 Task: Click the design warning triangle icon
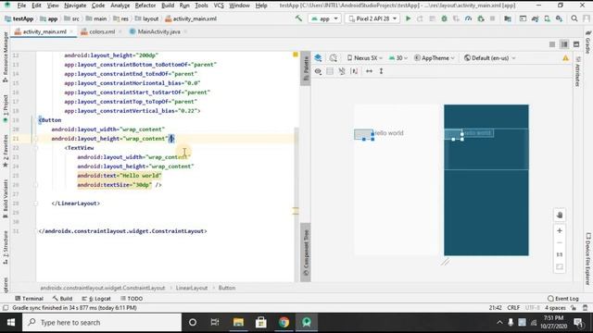pos(565,58)
